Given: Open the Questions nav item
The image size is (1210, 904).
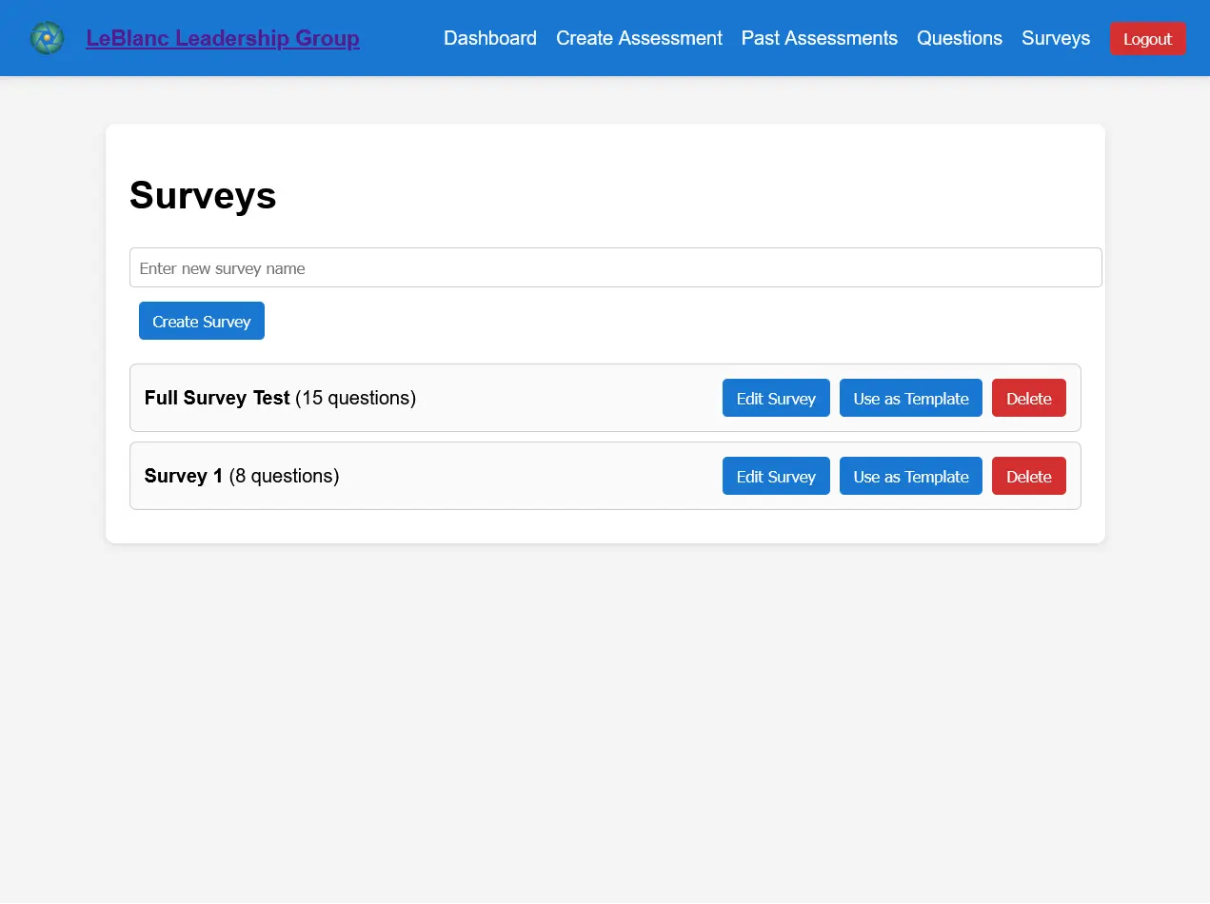Looking at the screenshot, I should [960, 38].
